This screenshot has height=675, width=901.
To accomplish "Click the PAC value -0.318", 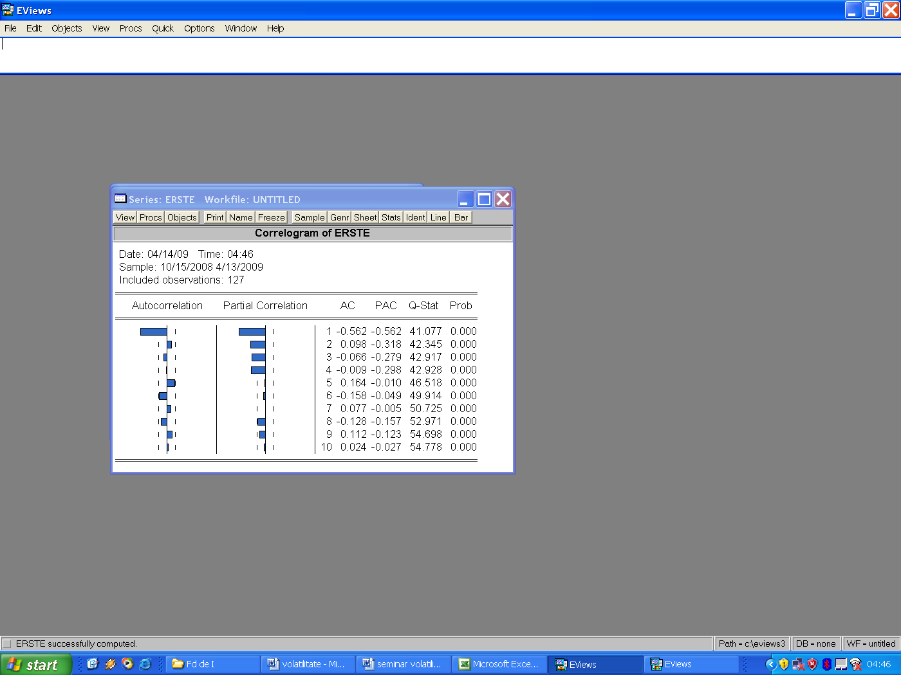I will [386, 344].
